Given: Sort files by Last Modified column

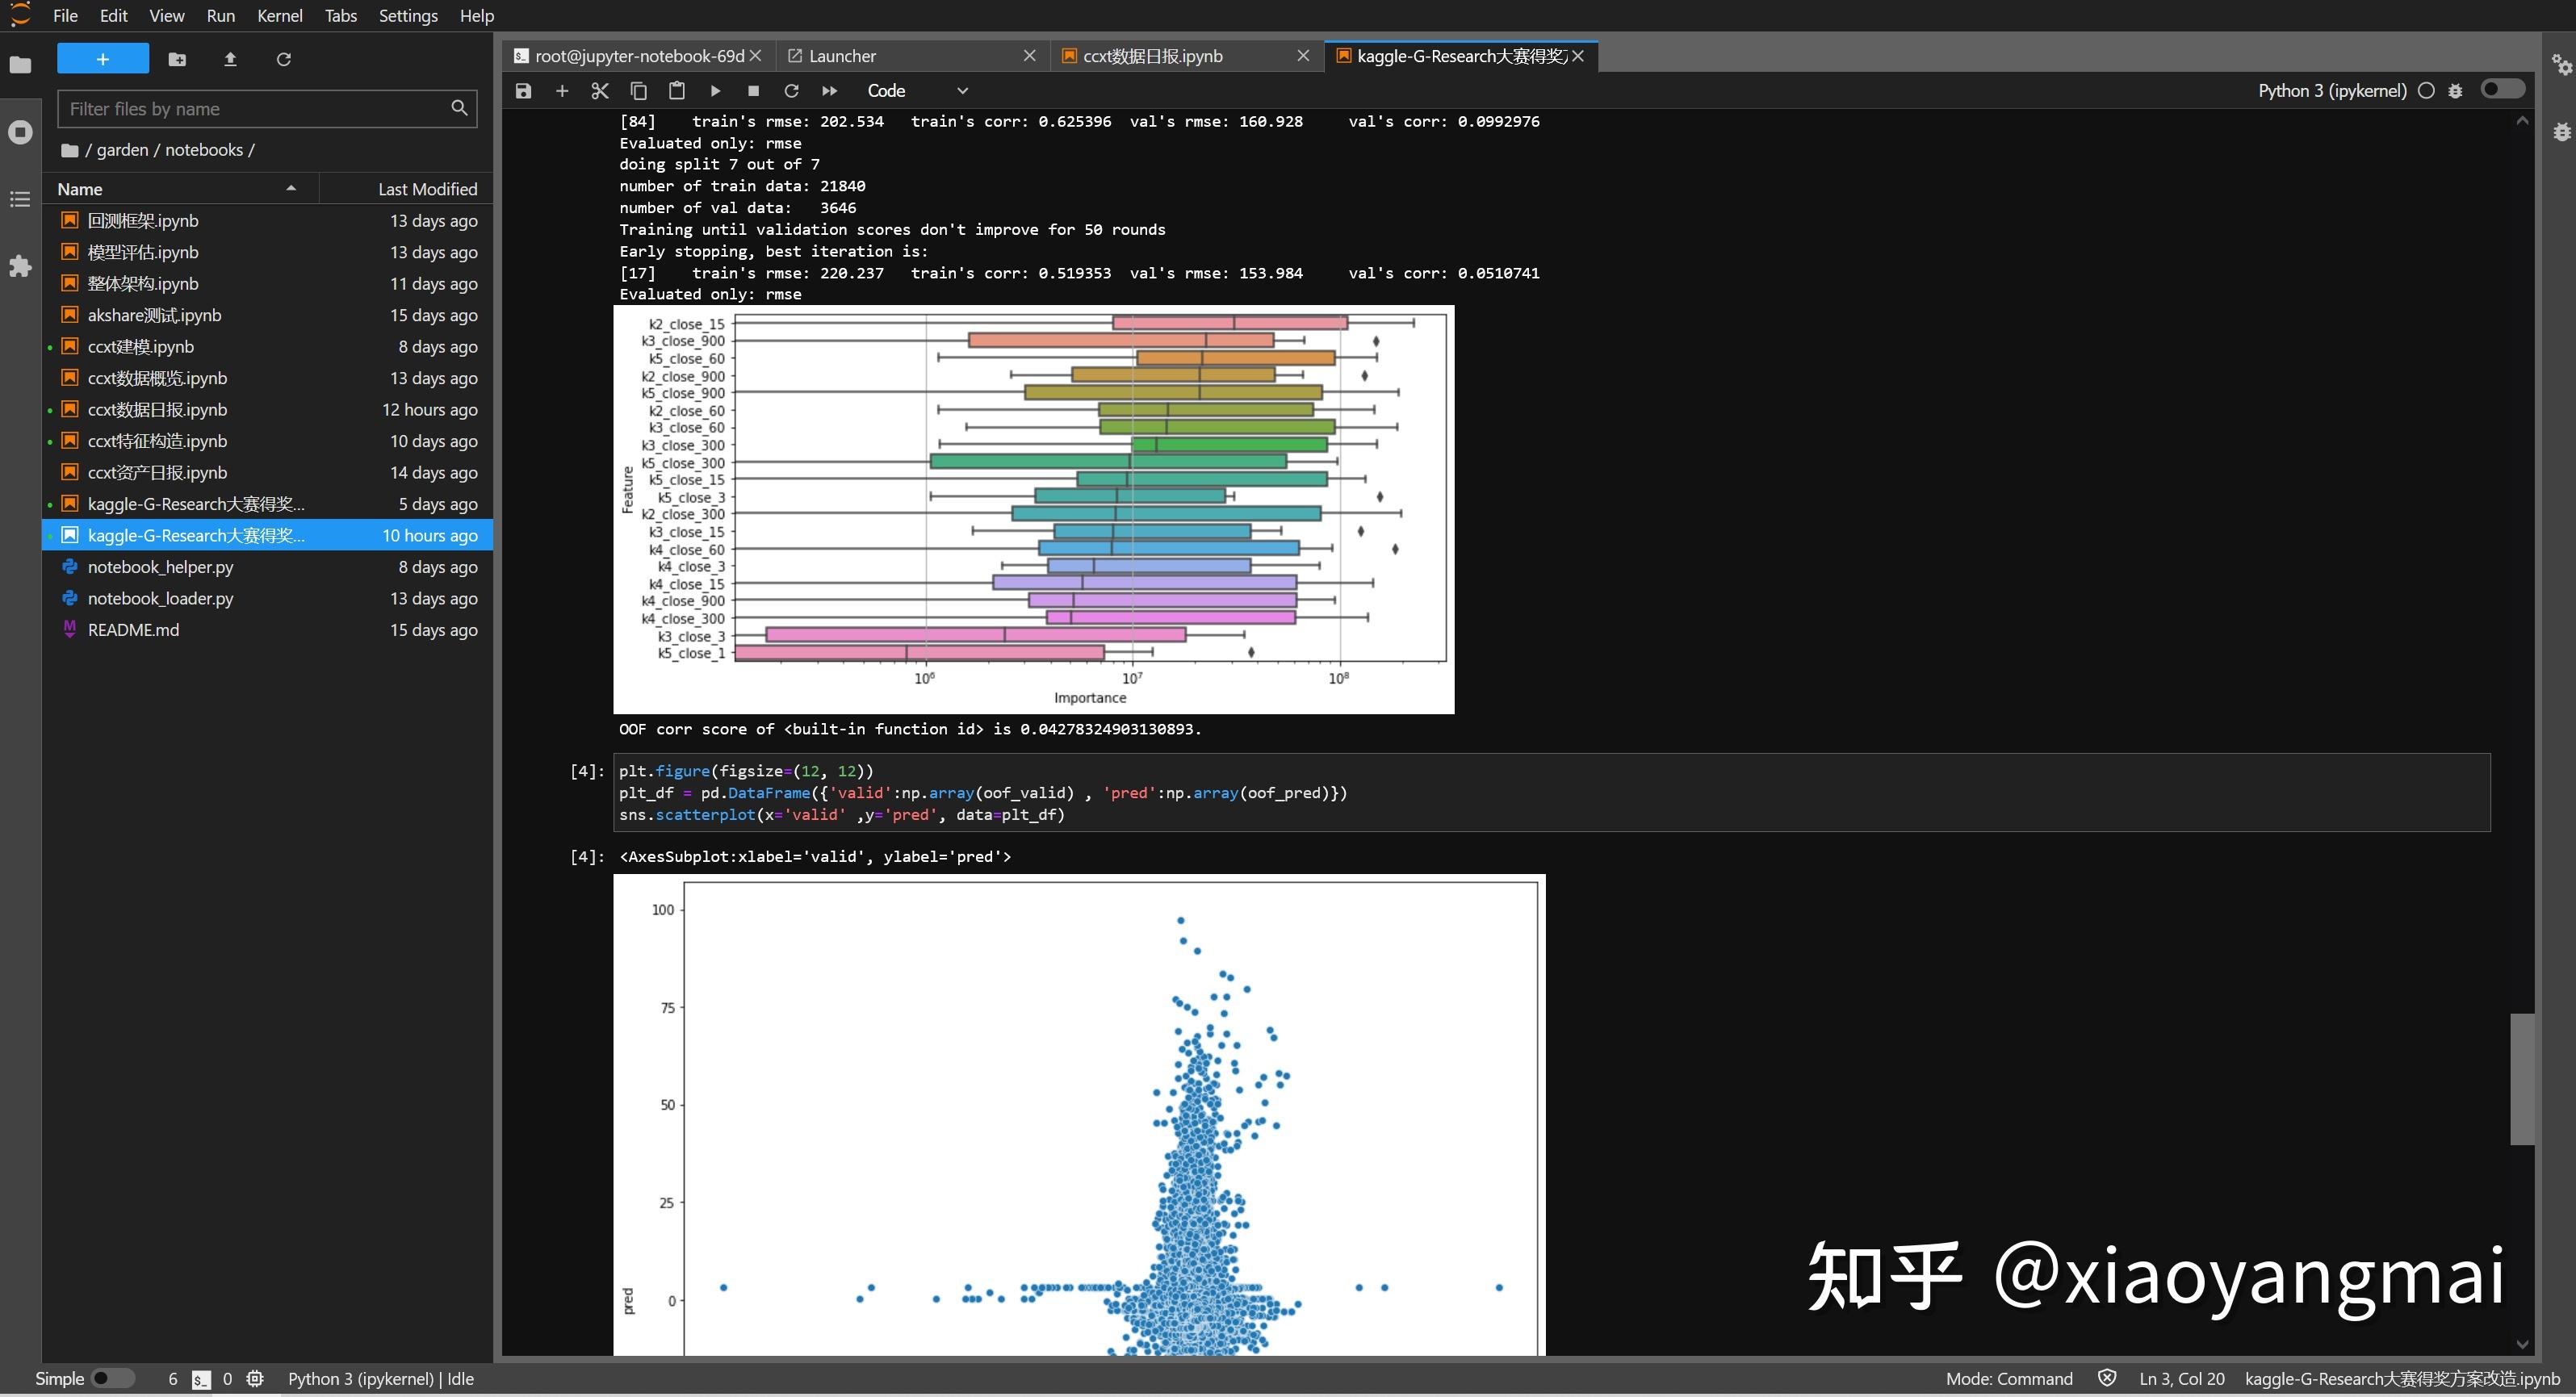Looking at the screenshot, I should 427,189.
